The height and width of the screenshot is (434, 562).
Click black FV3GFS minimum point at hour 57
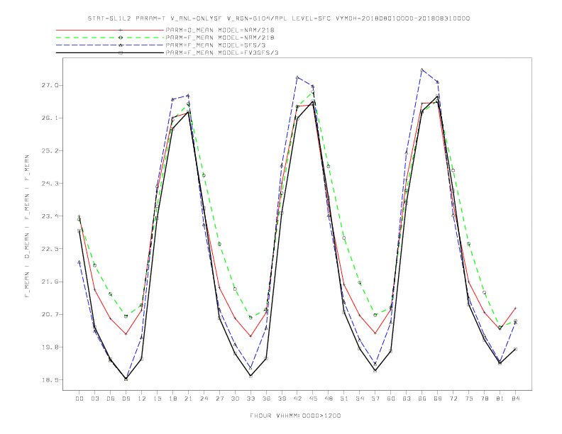(375, 371)
